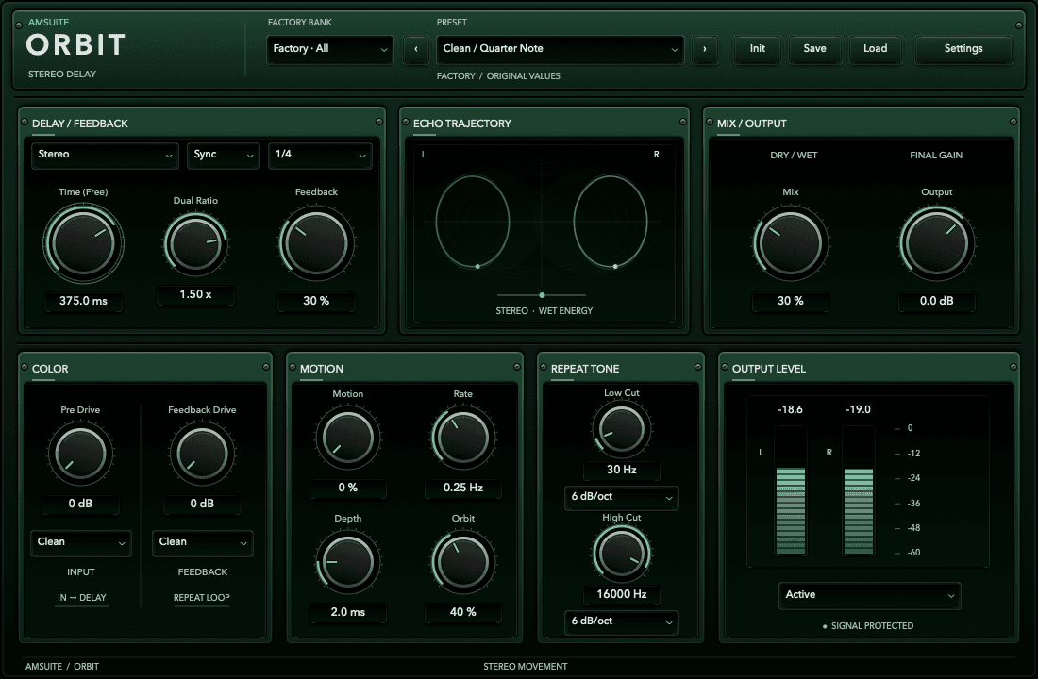The width and height of the screenshot is (1038, 679).
Task: Open the Stereo delay mode dropdown
Action: pyautogui.click(x=105, y=155)
